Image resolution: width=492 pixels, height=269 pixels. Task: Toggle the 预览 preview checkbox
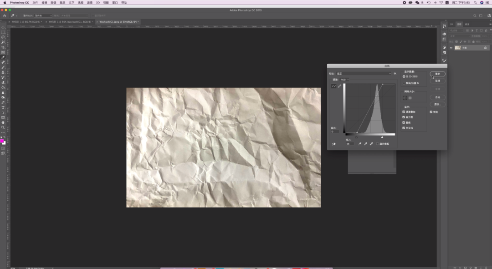tap(431, 112)
